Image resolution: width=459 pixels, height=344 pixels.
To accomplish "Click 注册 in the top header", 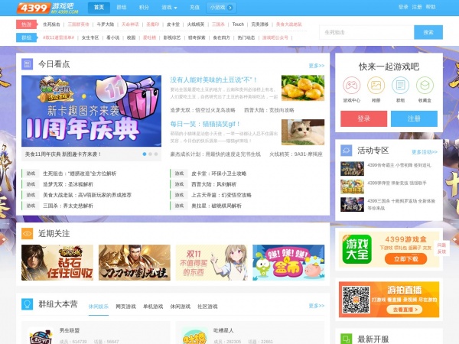I will pos(417,7).
